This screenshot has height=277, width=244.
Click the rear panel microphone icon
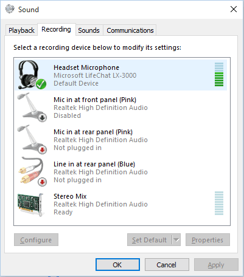31,139
